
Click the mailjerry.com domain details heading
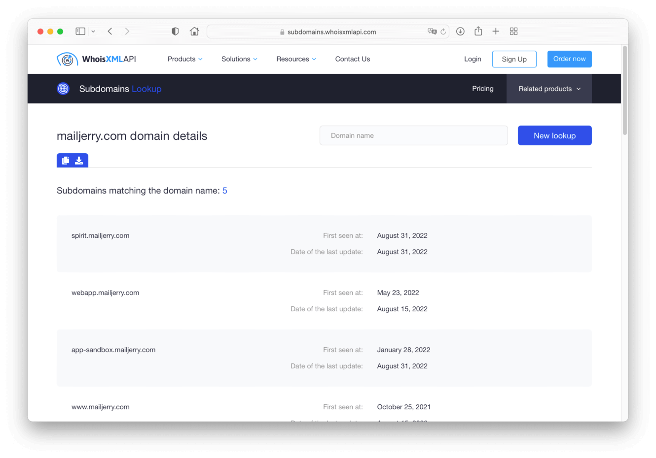click(132, 136)
